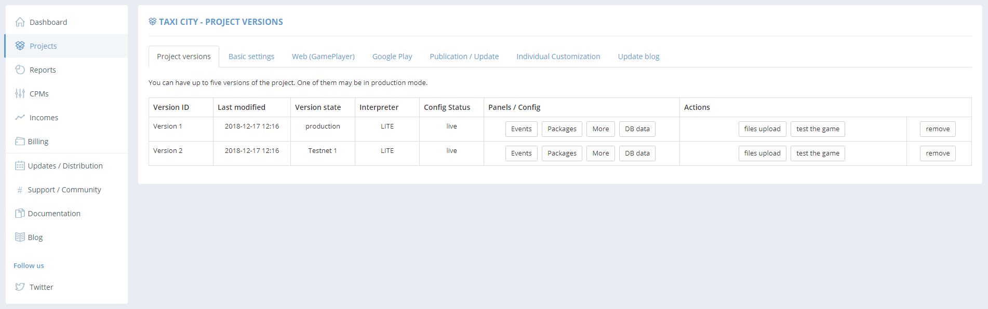Click the Reports pie chart icon
The image size is (988, 309).
[20, 69]
